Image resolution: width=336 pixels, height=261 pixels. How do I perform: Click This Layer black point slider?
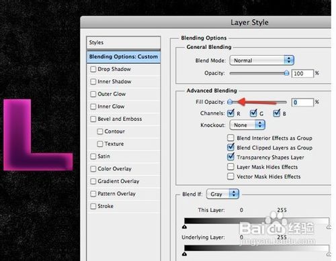pos(184,227)
